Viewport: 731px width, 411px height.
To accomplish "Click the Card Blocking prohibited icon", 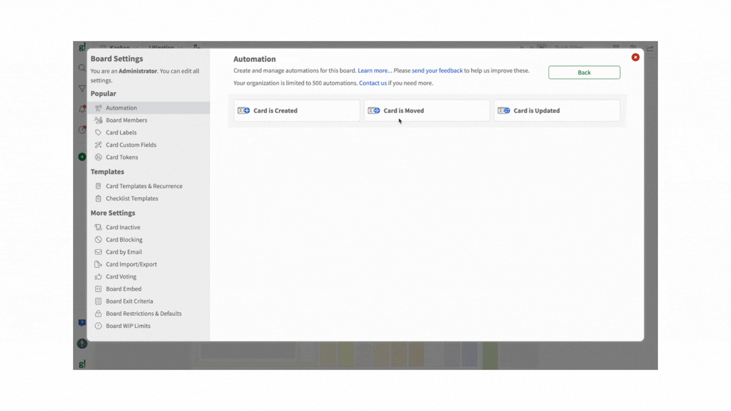I will [x=98, y=240].
